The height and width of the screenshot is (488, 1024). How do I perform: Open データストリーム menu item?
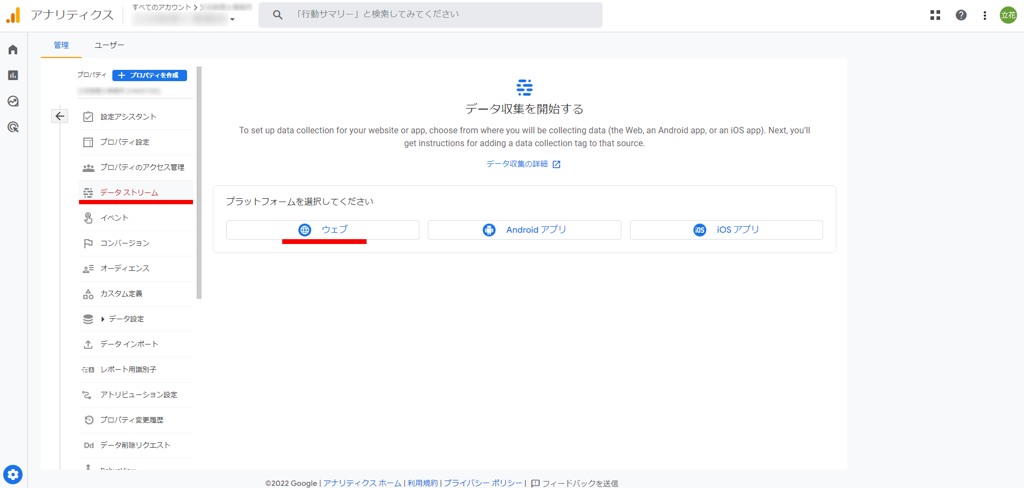136,193
